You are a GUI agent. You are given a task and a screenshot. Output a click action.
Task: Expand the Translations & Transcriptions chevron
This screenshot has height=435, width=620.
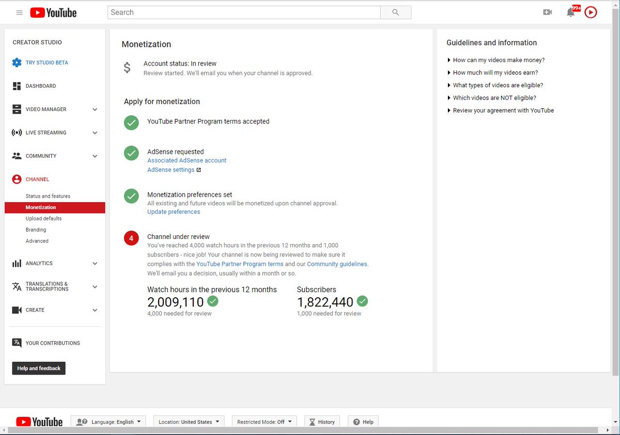[x=95, y=286]
